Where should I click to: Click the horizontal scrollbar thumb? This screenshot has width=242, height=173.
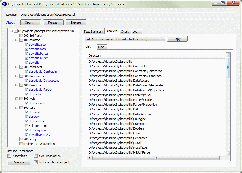tap(156, 158)
